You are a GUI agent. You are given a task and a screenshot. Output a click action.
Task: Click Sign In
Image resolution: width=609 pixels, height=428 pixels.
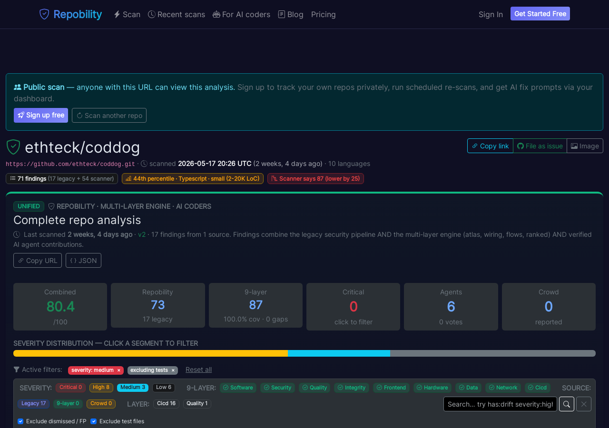[491, 14]
